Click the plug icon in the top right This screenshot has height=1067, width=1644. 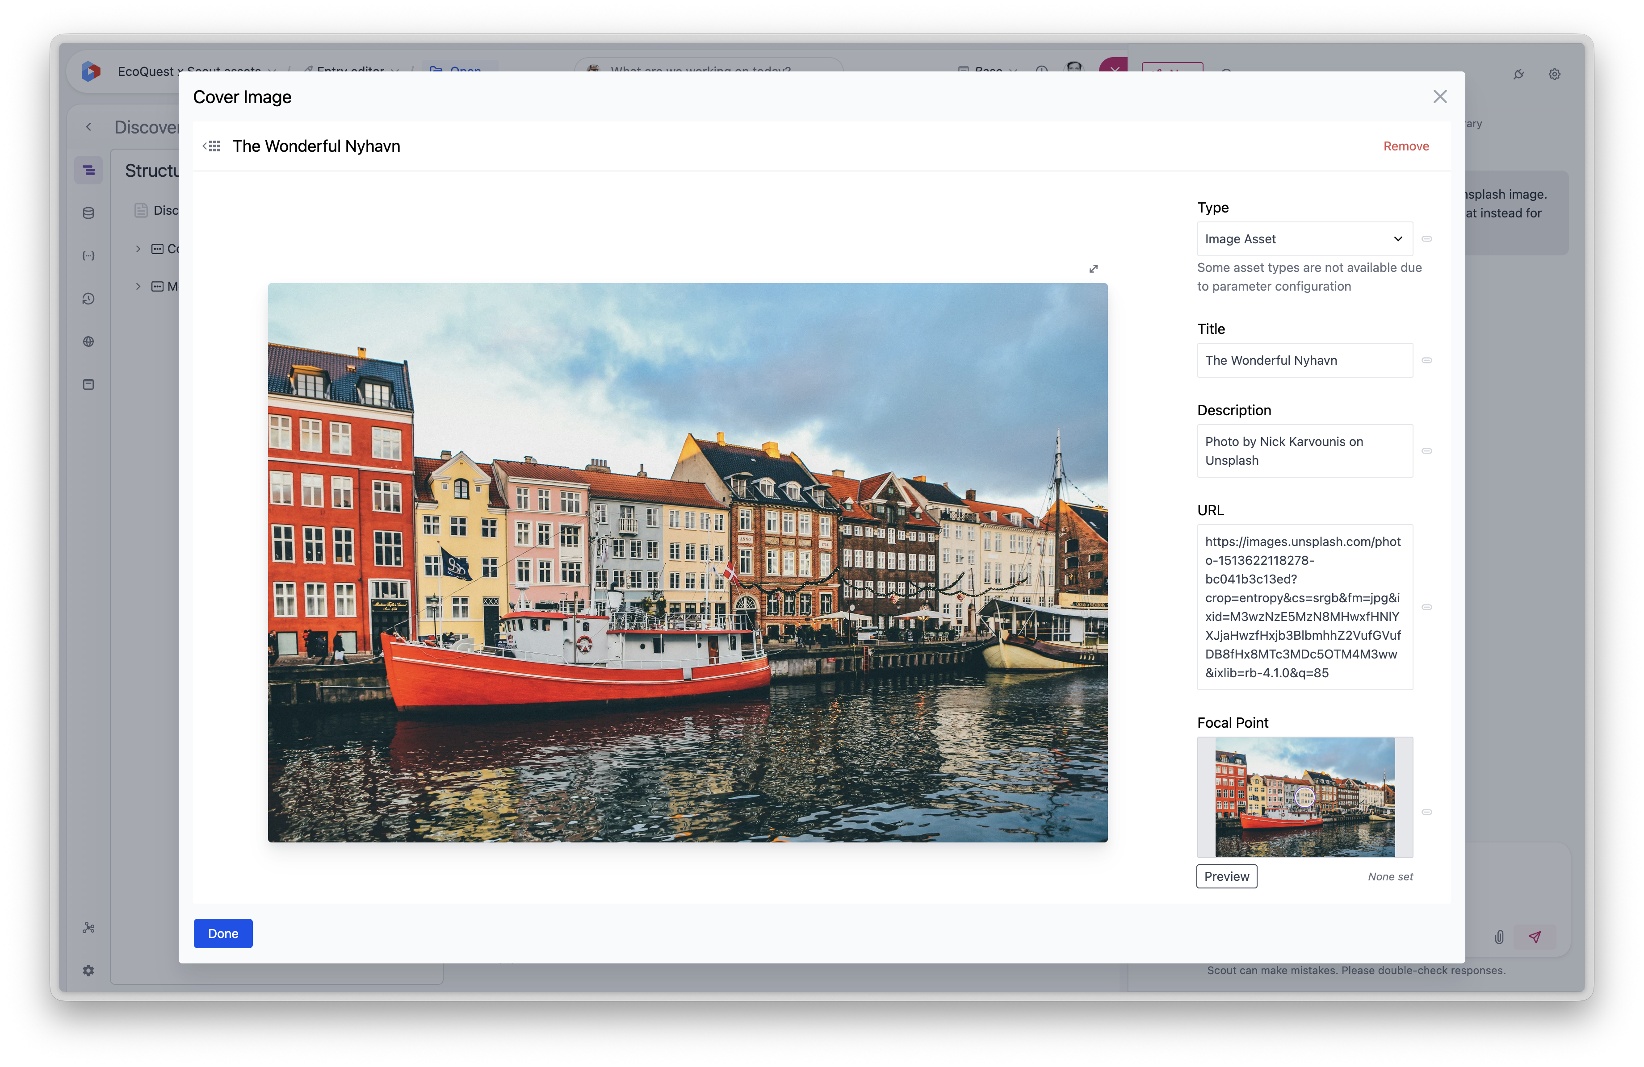pos(1518,74)
